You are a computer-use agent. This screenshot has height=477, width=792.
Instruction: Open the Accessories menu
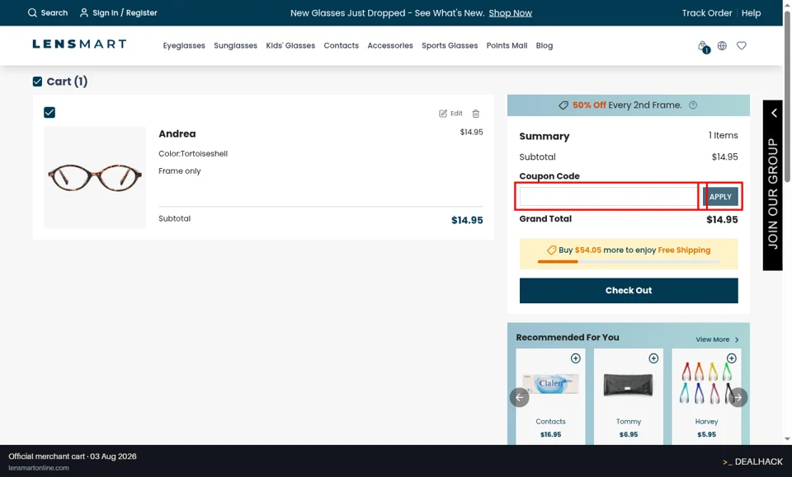[x=390, y=45]
